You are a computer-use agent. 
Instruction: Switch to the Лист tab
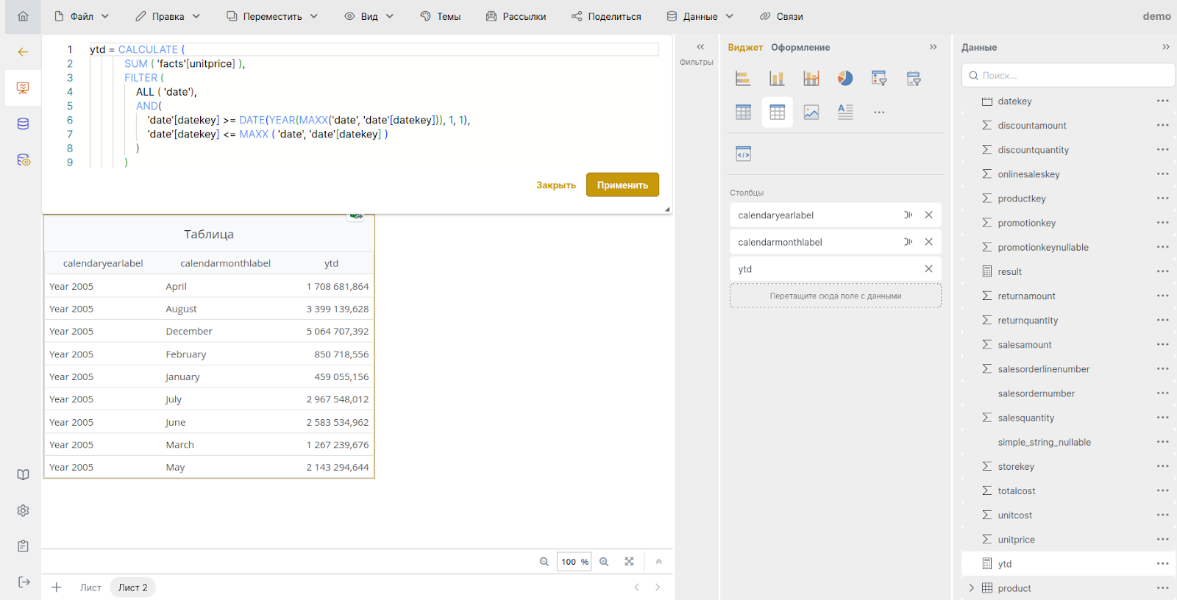pos(90,587)
